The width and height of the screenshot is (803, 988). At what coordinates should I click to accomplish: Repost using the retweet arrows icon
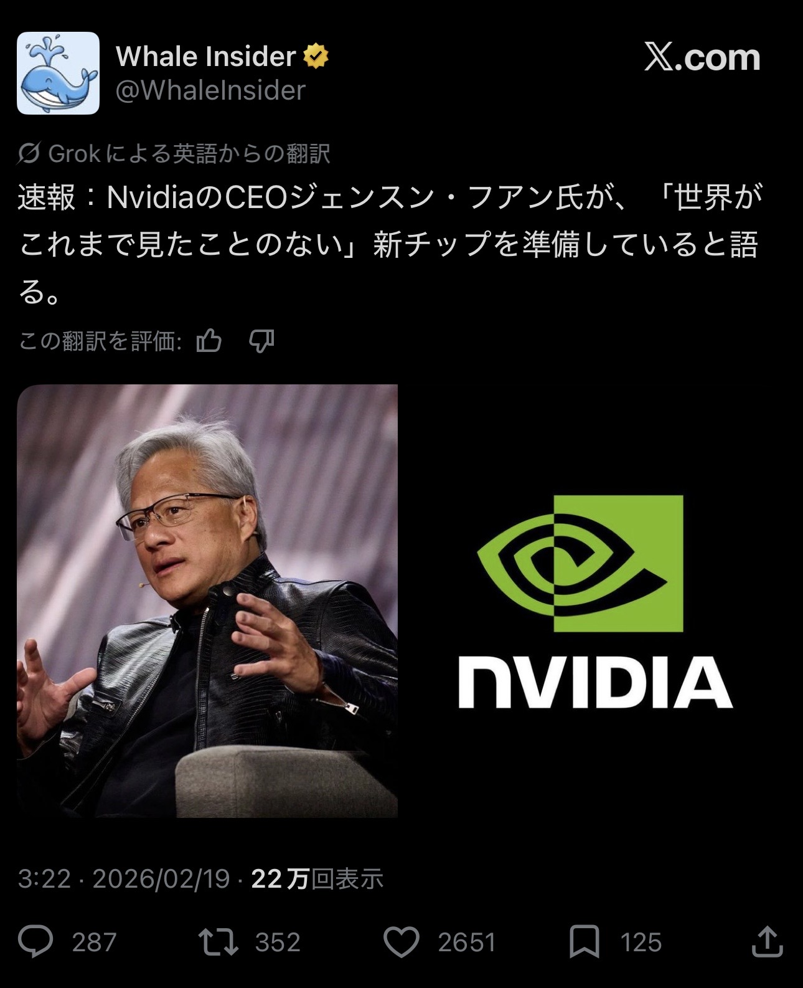pyautogui.click(x=218, y=942)
